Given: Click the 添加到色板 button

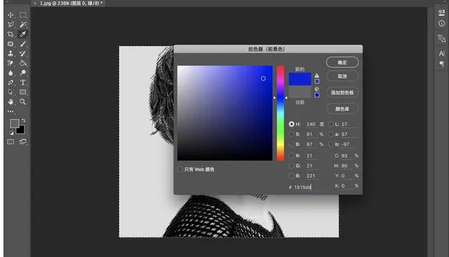Looking at the screenshot, I should point(342,93).
